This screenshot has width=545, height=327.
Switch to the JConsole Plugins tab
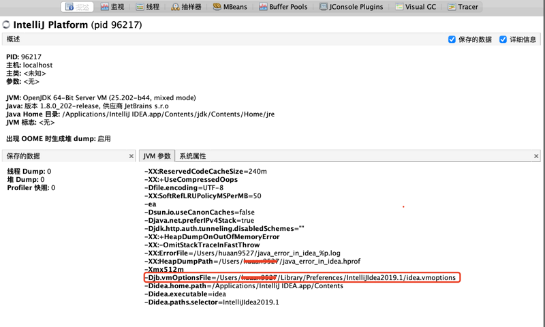351,7
